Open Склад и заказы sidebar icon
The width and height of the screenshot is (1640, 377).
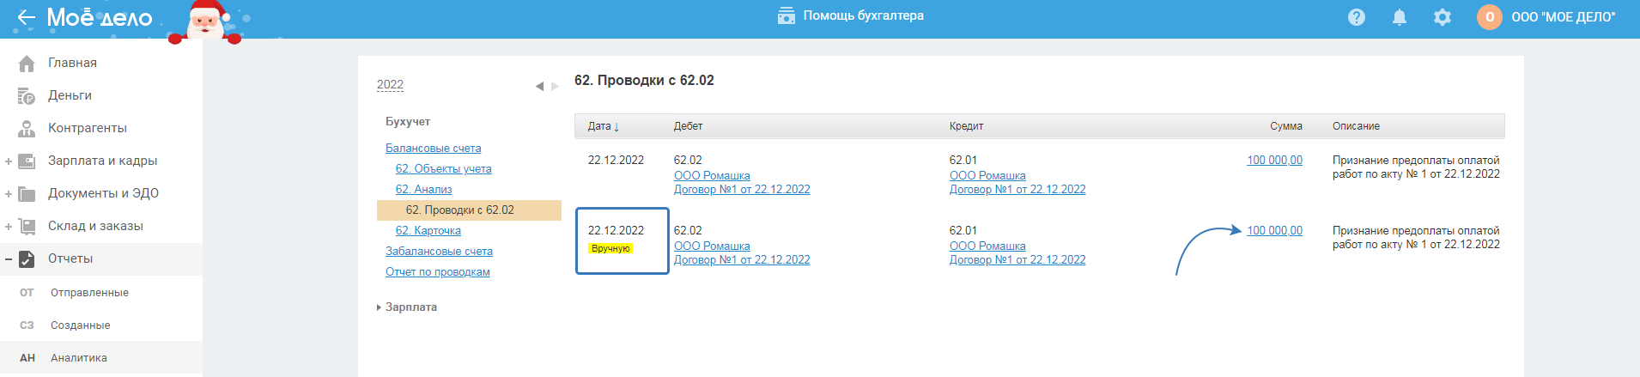[x=27, y=226]
